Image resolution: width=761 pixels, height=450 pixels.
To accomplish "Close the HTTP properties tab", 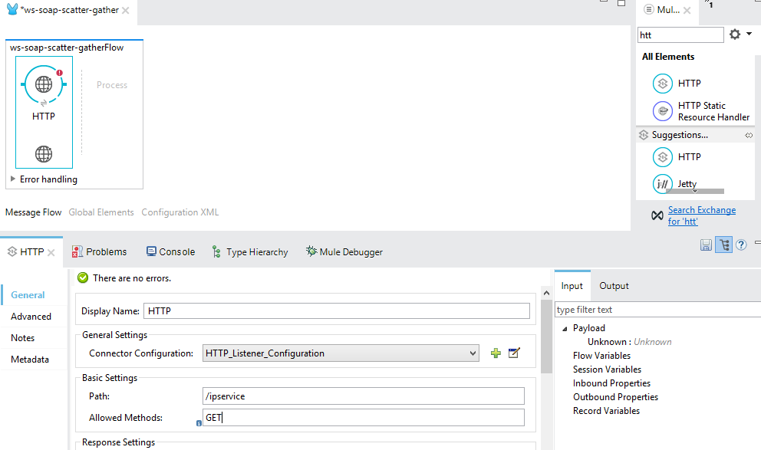I will (x=51, y=252).
